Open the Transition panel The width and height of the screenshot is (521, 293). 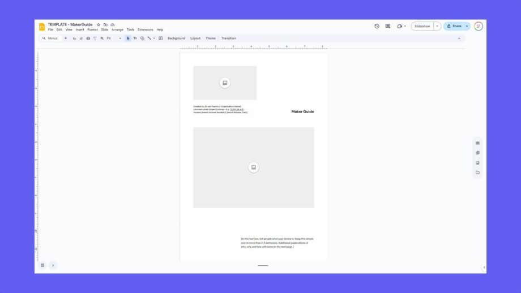coord(229,38)
